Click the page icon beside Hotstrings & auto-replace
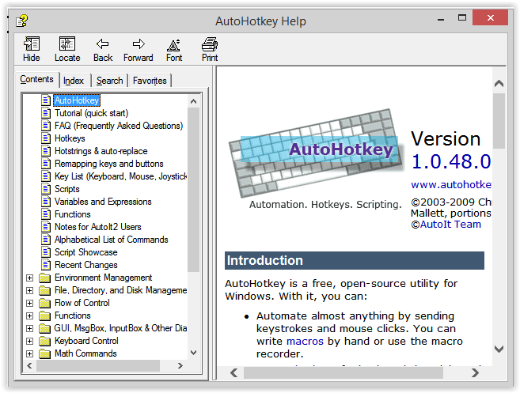The image size is (520, 393). (x=46, y=151)
